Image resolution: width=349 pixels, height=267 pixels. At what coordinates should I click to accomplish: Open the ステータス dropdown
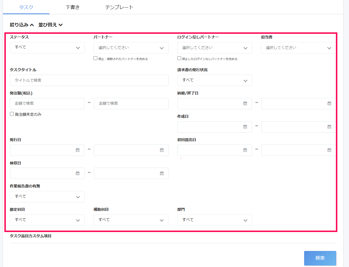pos(47,48)
